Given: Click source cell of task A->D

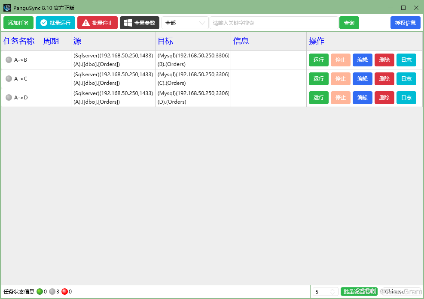Looking at the screenshot, I should pos(113,98).
